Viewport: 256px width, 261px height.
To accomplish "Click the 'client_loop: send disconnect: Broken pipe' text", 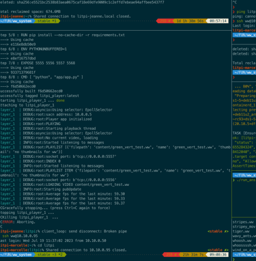I will 84,232.
